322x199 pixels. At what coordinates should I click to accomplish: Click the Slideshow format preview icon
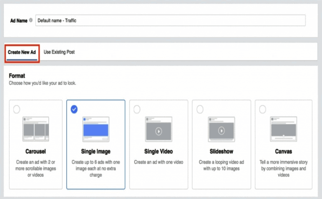[221, 129]
